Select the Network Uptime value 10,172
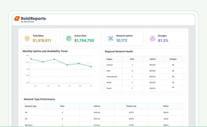207x127 pixels. point(122,40)
